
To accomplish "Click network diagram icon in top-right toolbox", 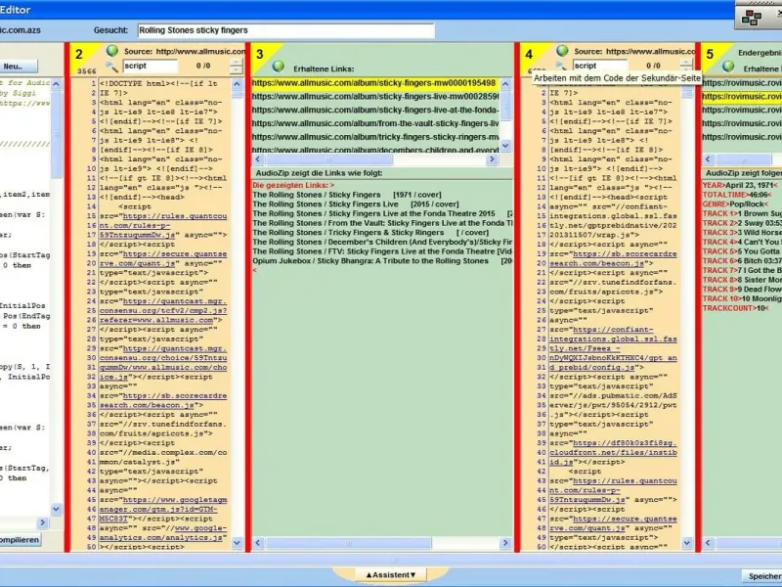I will (751, 18).
